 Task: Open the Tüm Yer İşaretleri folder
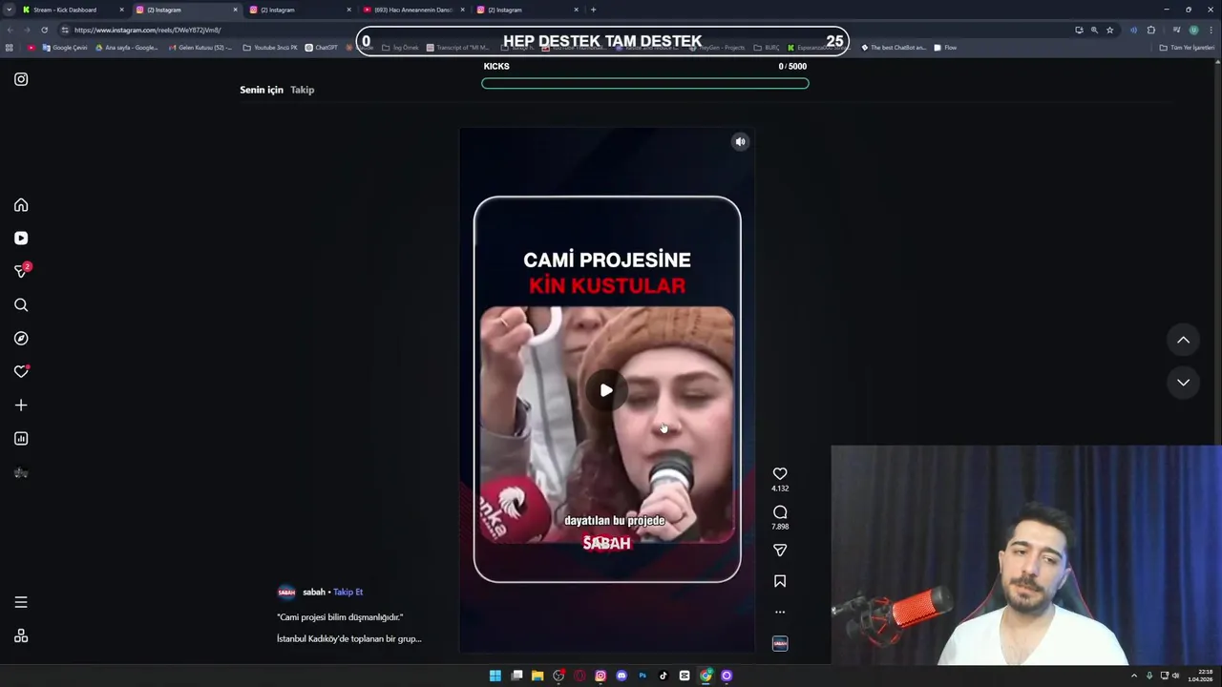click(x=1187, y=48)
